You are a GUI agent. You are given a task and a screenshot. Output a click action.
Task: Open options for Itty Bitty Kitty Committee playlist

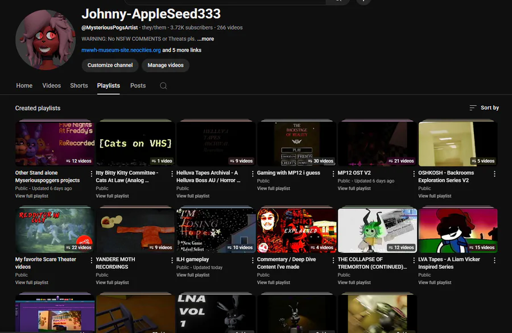point(172,173)
